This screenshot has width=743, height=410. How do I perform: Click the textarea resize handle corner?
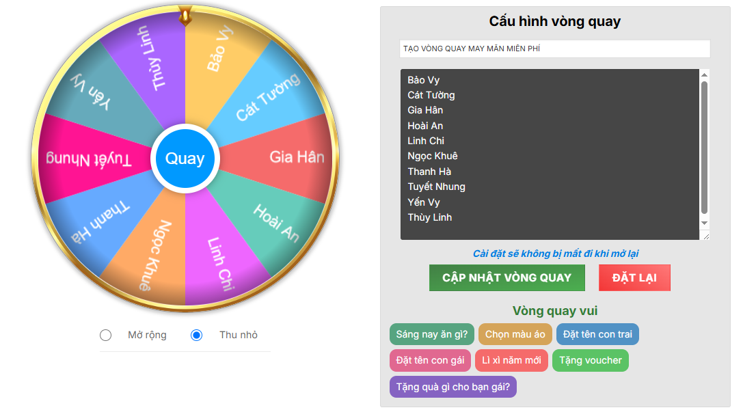point(705,236)
